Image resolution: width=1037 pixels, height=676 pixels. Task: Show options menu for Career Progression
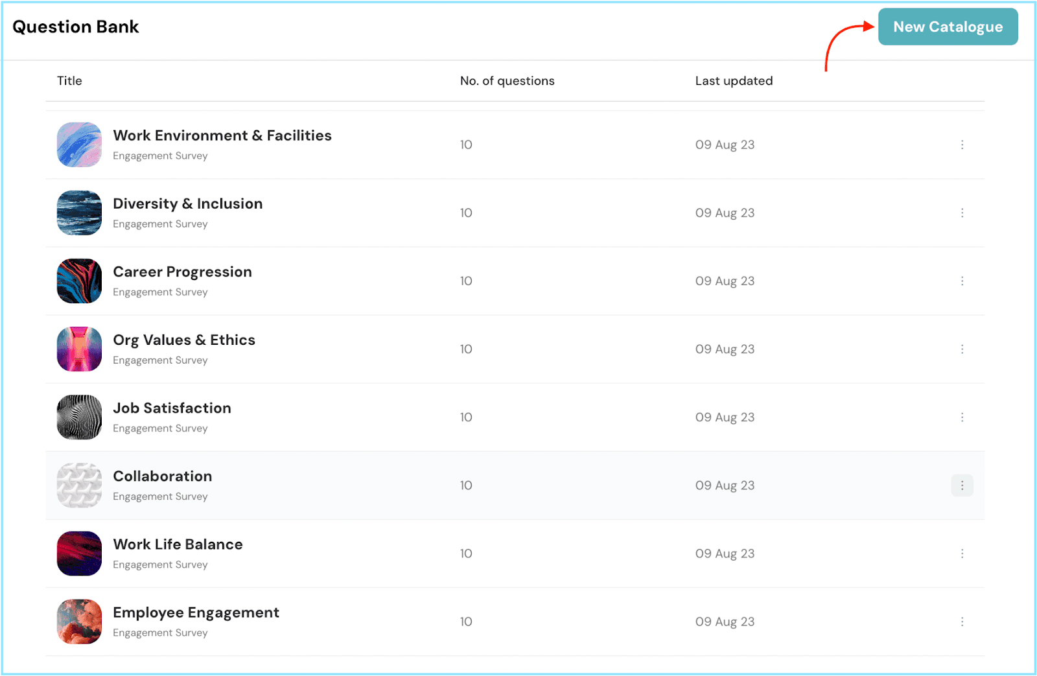[962, 281]
